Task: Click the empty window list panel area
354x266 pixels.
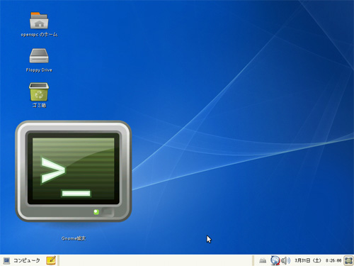Action: coord(156,260)
